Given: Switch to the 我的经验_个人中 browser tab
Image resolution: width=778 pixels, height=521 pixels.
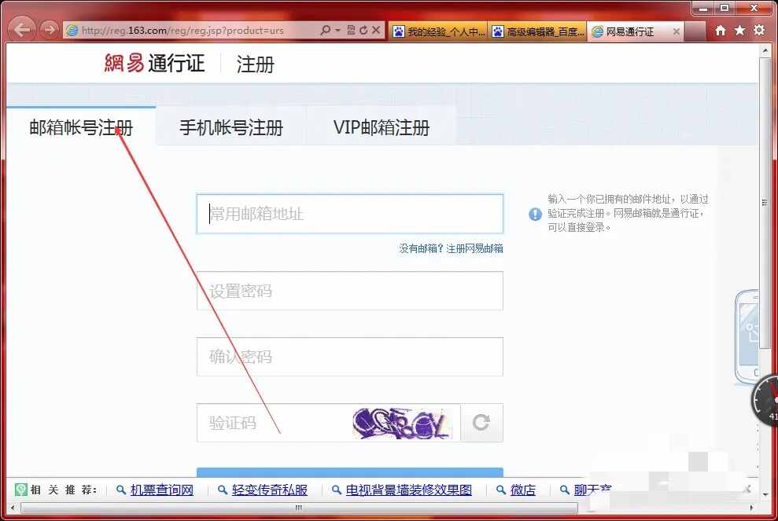Looking at the screenshot, I should coord(438,31).
